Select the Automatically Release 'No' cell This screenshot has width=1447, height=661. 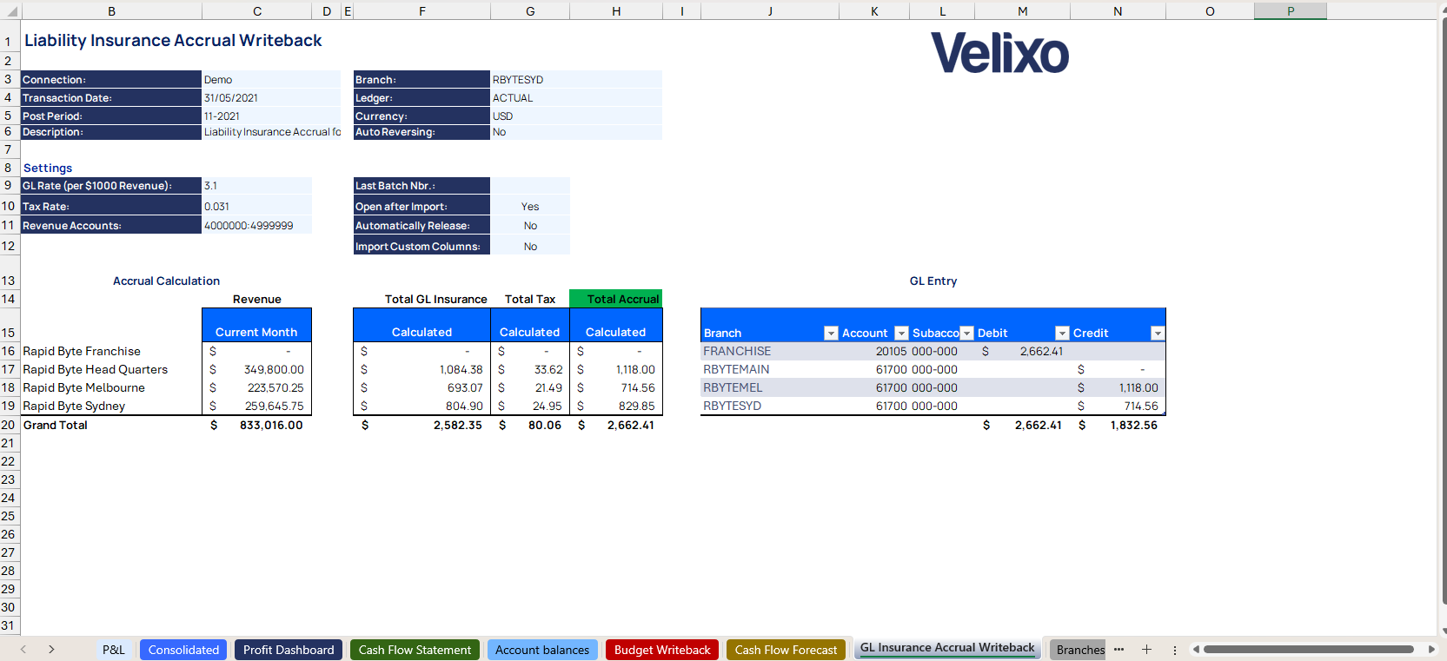tap(530, 225)
